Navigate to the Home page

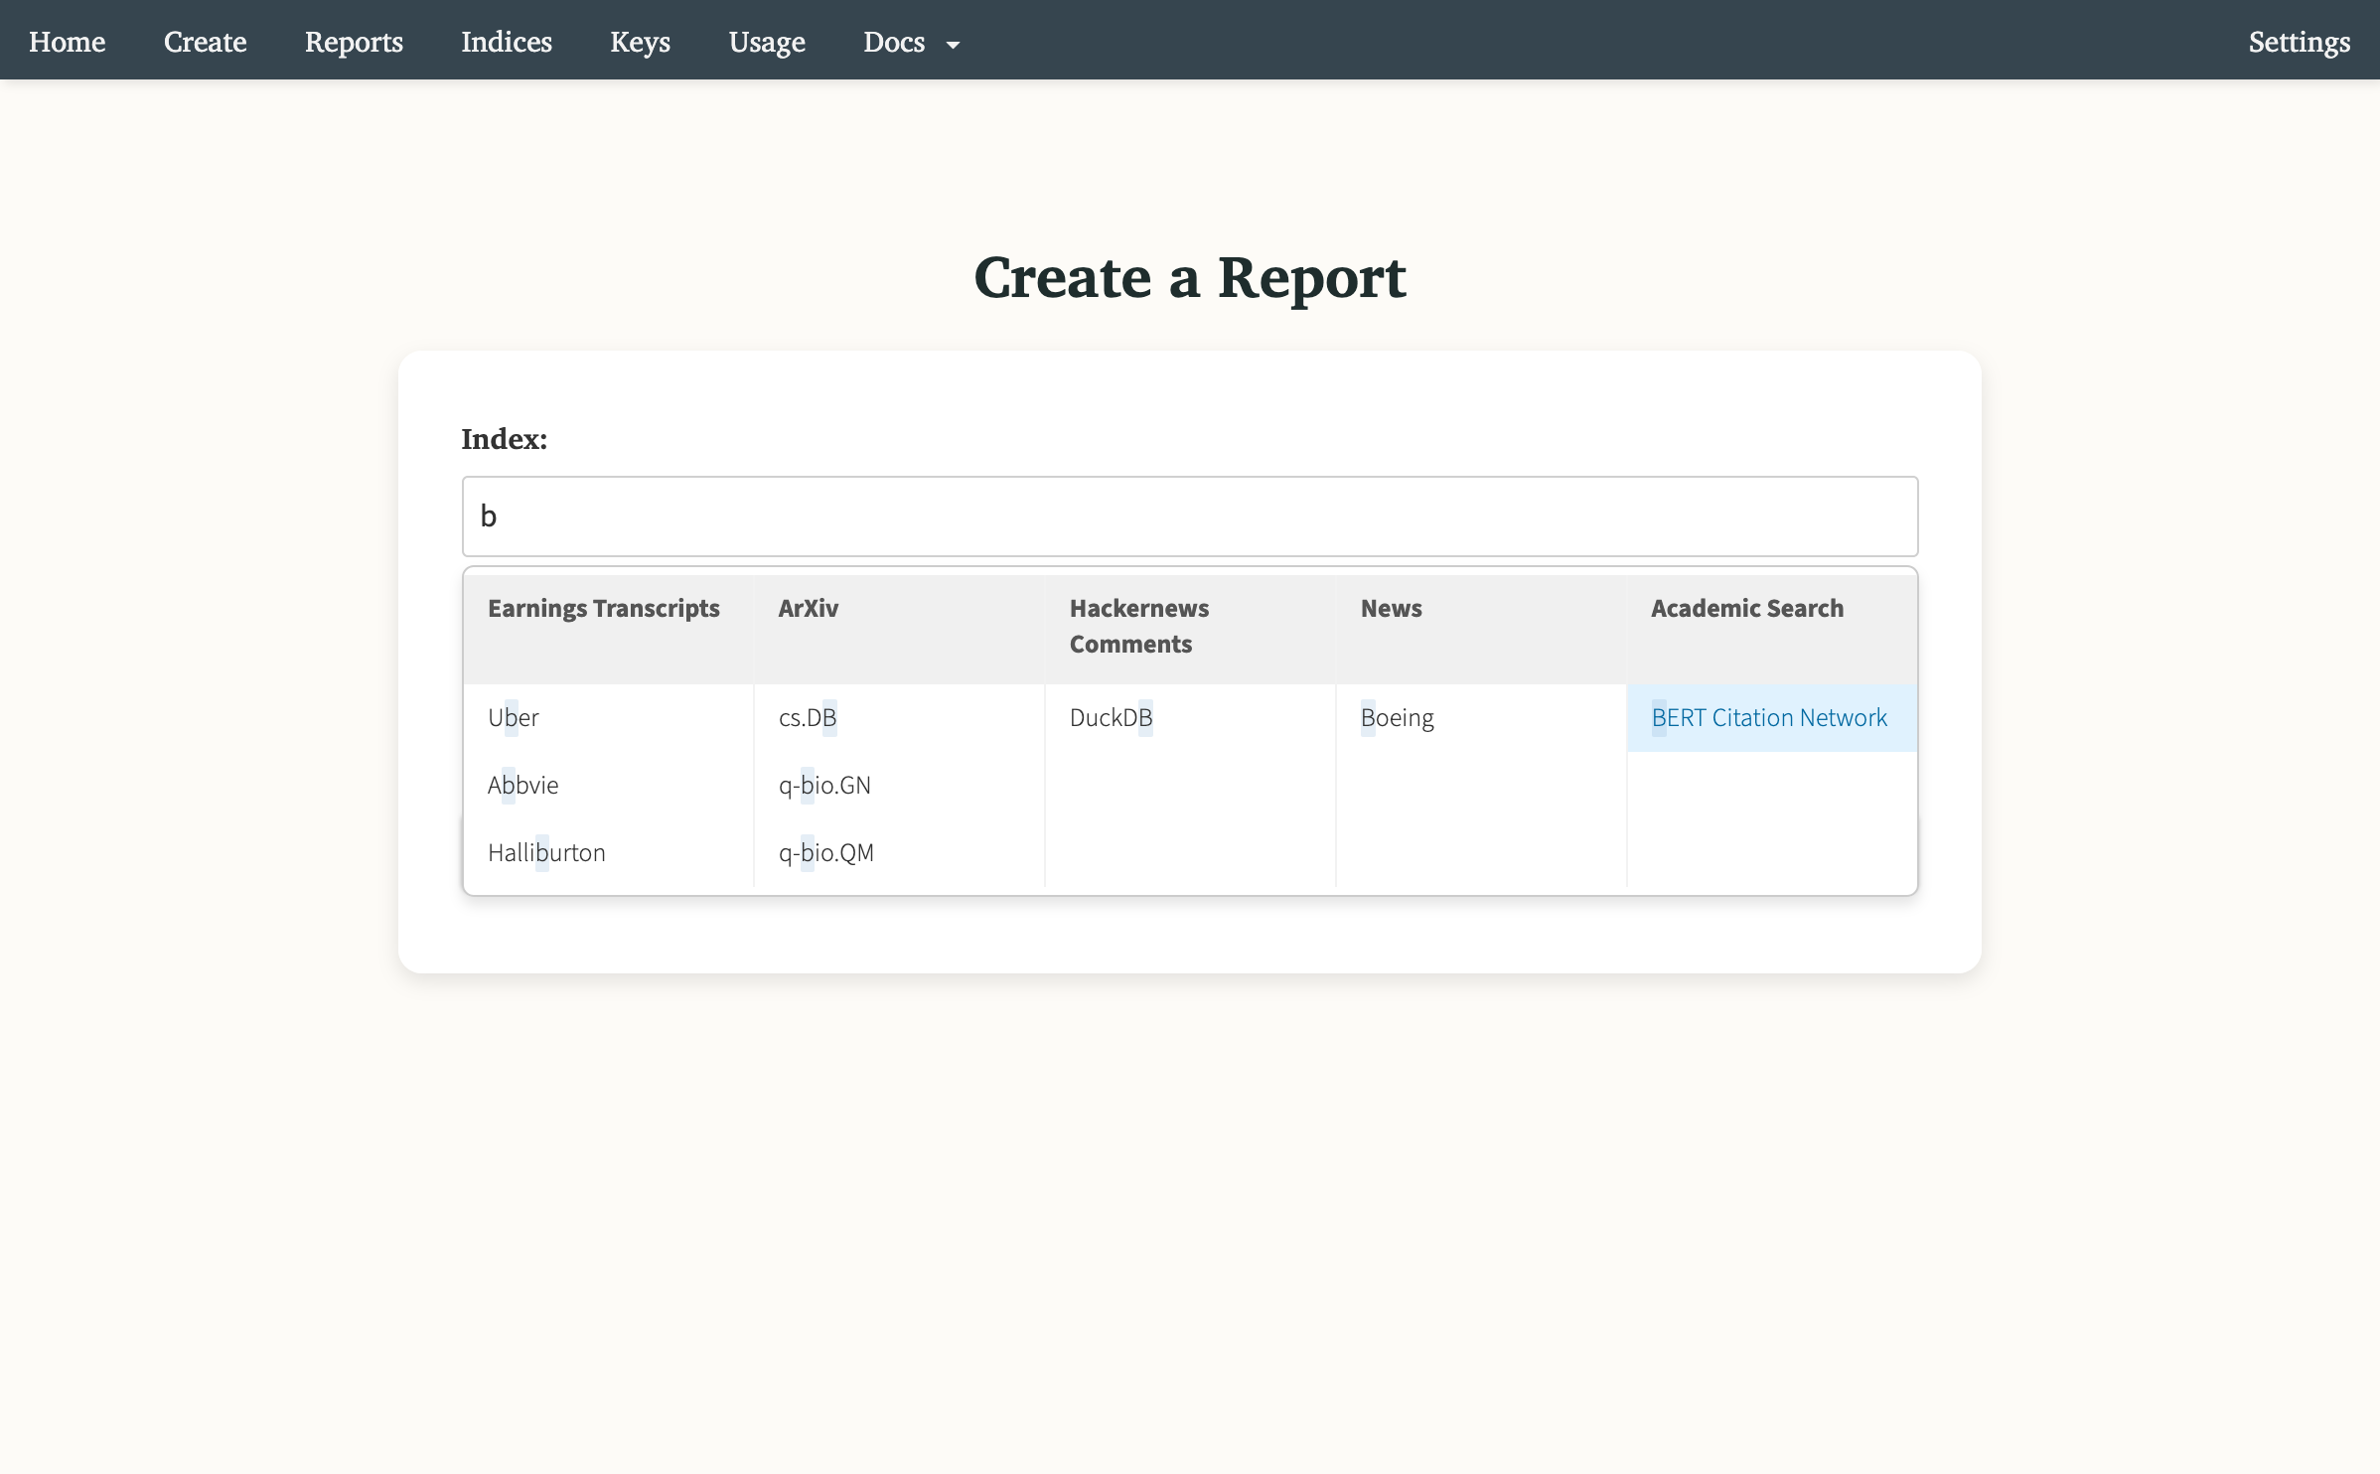pos(67,42)
